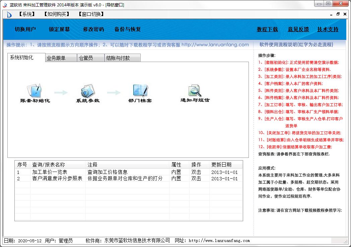Open the 教程下载 link

[267, 29]
